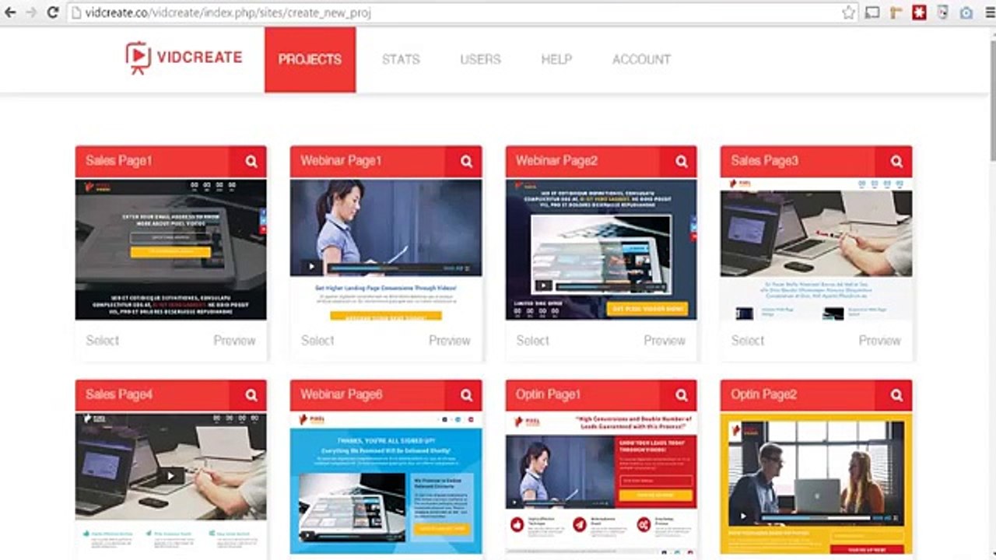Image resolution: width=996 pixels, height=560 pixels.
Task: Click the Sales Page3 thumbnail image
Action: 816,249
